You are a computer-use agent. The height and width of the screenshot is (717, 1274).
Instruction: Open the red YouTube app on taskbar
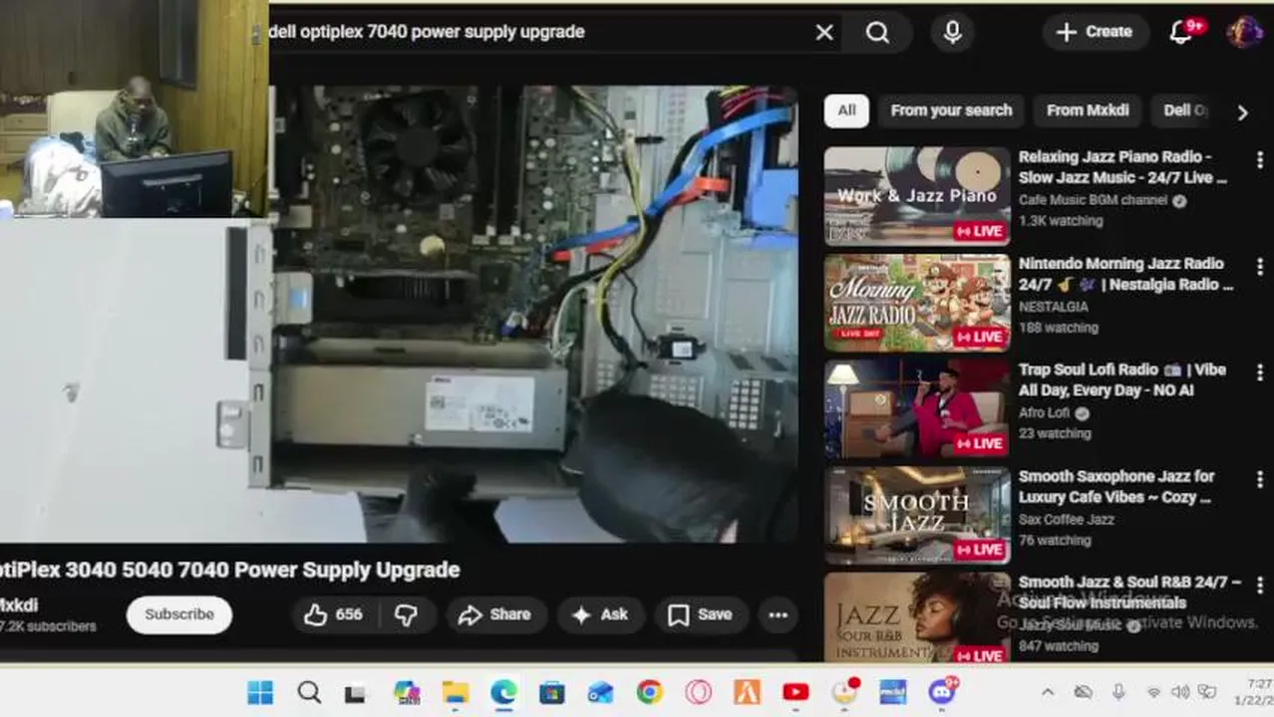click(796, 692)
